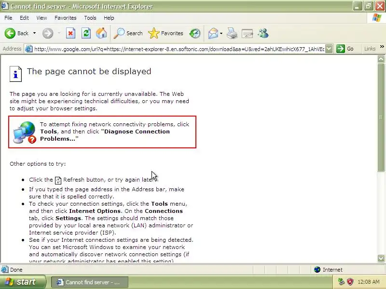This screenshot has height=289, width=386.
Task: Open the Favorites menu in menu bar
Action: 66,18
